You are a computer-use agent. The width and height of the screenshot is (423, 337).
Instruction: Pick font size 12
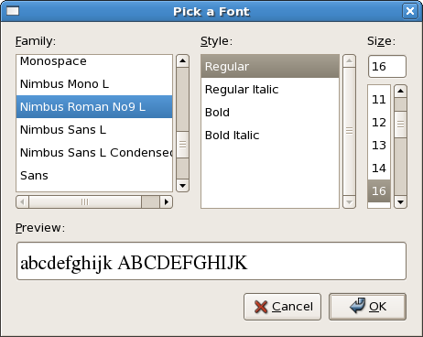point(379,123)
